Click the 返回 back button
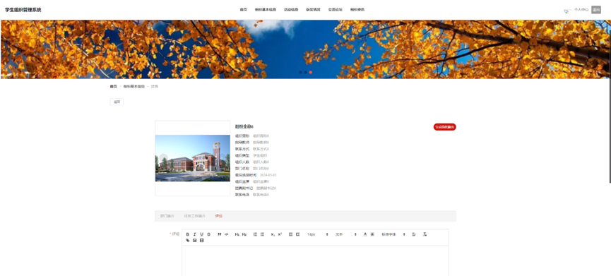Viewport: 611px width, 276px height. pos(117,102)
